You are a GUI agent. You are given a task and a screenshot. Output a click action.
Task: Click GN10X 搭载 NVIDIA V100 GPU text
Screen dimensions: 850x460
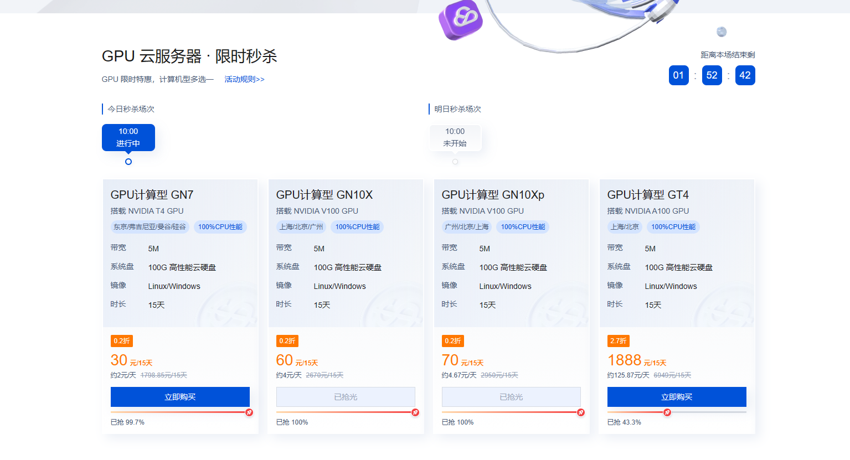317,211
